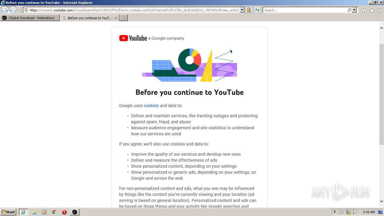This screenshot has width=384, height=216.
Task: Click the Refresh page icon
Action: point(257,10)
